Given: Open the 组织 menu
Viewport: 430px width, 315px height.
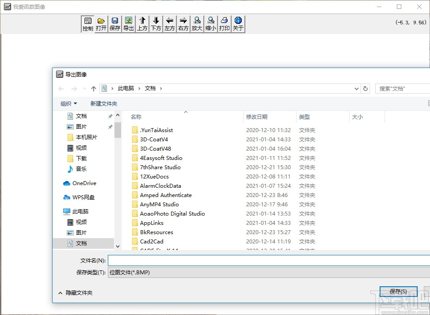Looking at the screenshot, I should (x=68, y=103).
